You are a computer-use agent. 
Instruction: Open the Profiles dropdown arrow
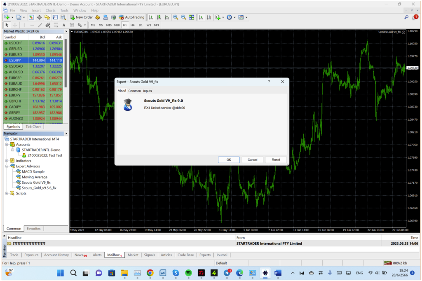coord(24,17)
